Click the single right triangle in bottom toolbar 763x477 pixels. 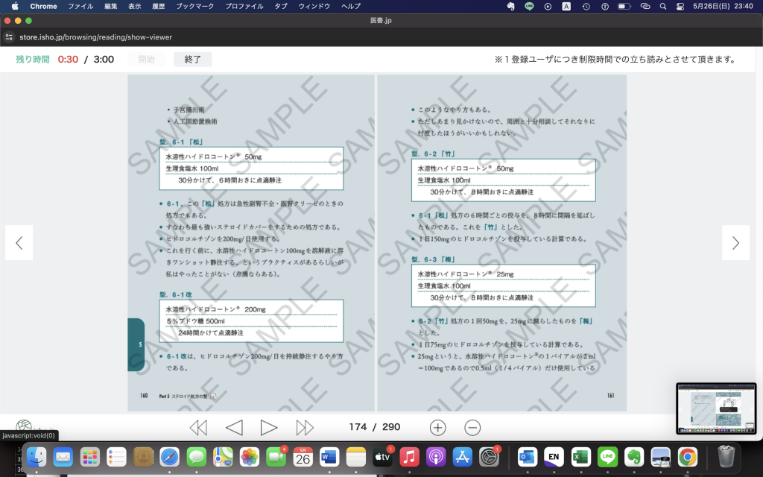click(x=269, y=427)
